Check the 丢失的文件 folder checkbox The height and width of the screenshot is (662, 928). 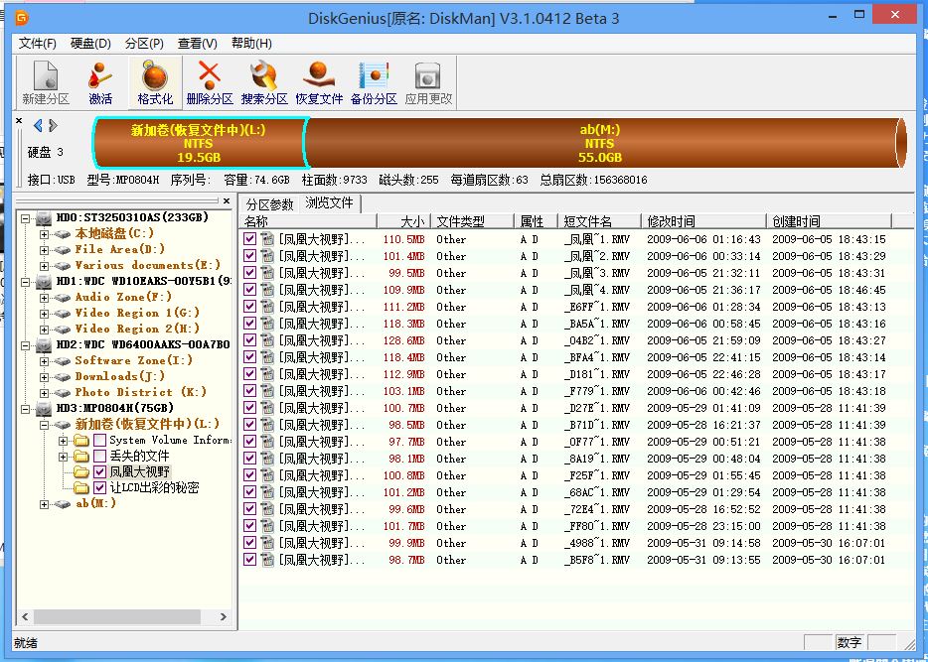coord(99,457)
